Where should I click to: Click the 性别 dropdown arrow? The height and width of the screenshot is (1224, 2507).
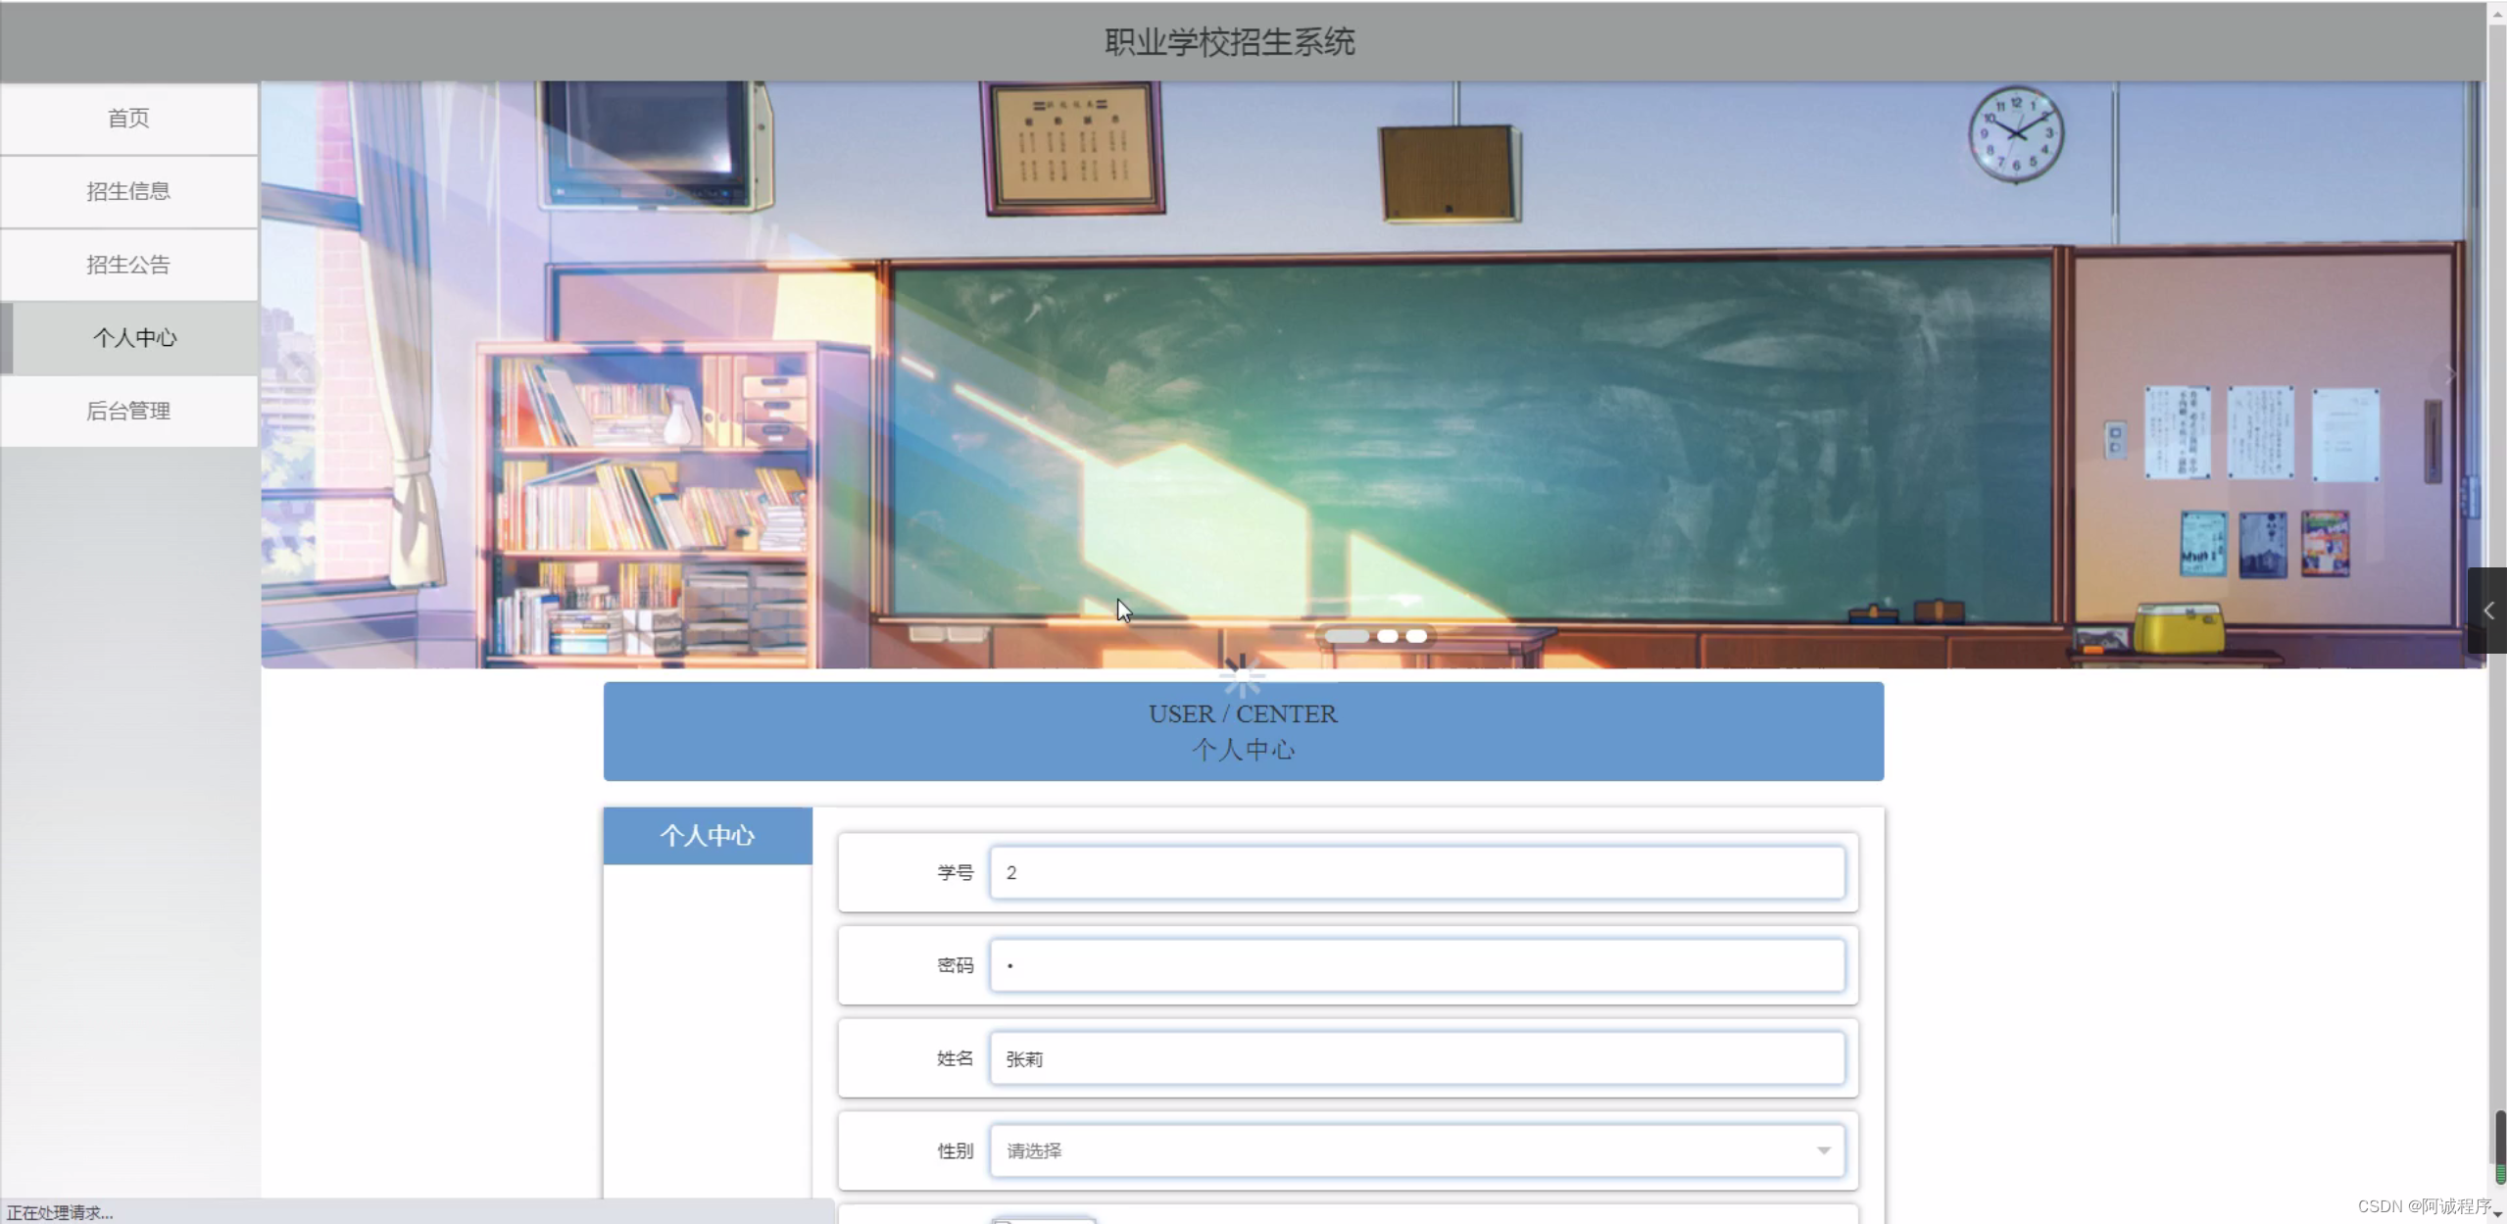tap(1823, 1151)
